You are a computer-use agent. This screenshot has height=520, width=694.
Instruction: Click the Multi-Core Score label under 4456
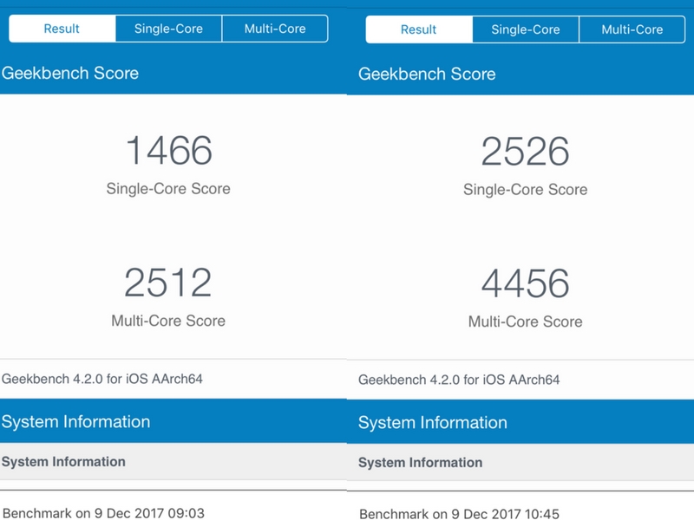click(526, 322)
